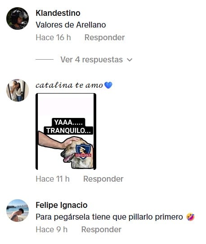The image size is (206, 244).
Task: Open the Klandestino username
Action: pyautogui.click(x=58, y=13)
